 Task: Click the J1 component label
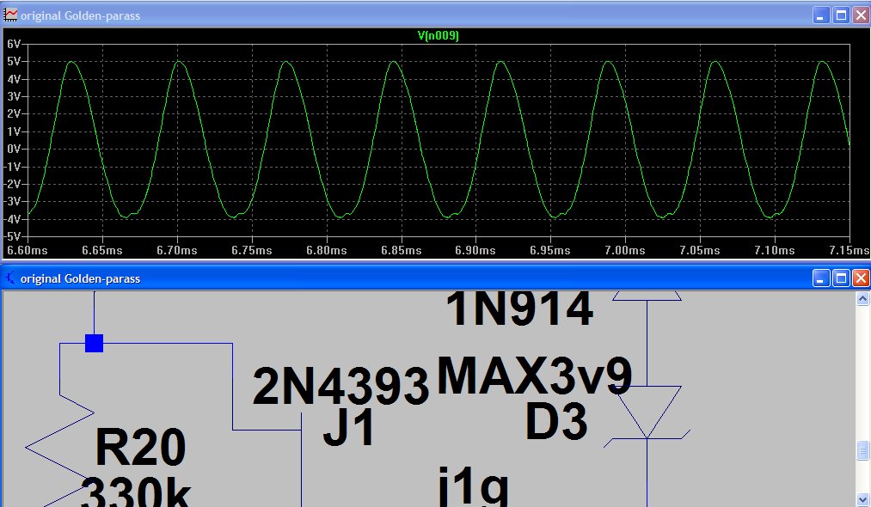point(348,428)
